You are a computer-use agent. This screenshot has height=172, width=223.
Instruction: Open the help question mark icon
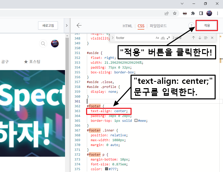click(x=192, y=25)
